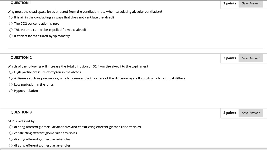
Task: Click the QUESTION 3 heading
Action: tap(21, 112)
